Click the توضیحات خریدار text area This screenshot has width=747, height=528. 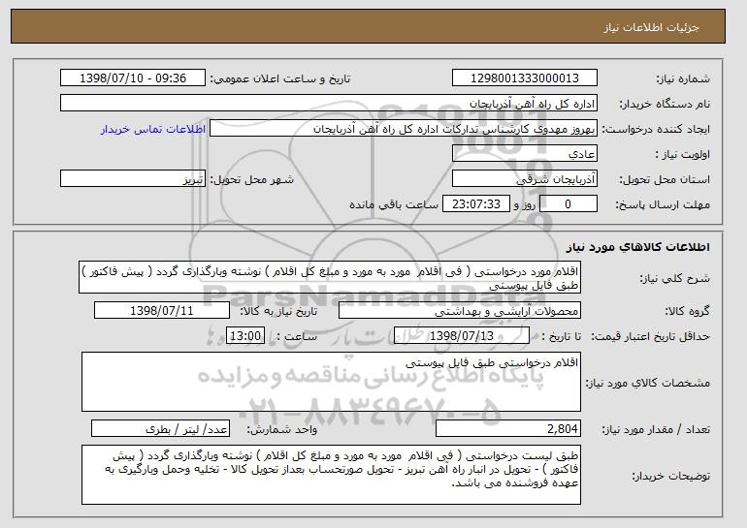[331, 475]
